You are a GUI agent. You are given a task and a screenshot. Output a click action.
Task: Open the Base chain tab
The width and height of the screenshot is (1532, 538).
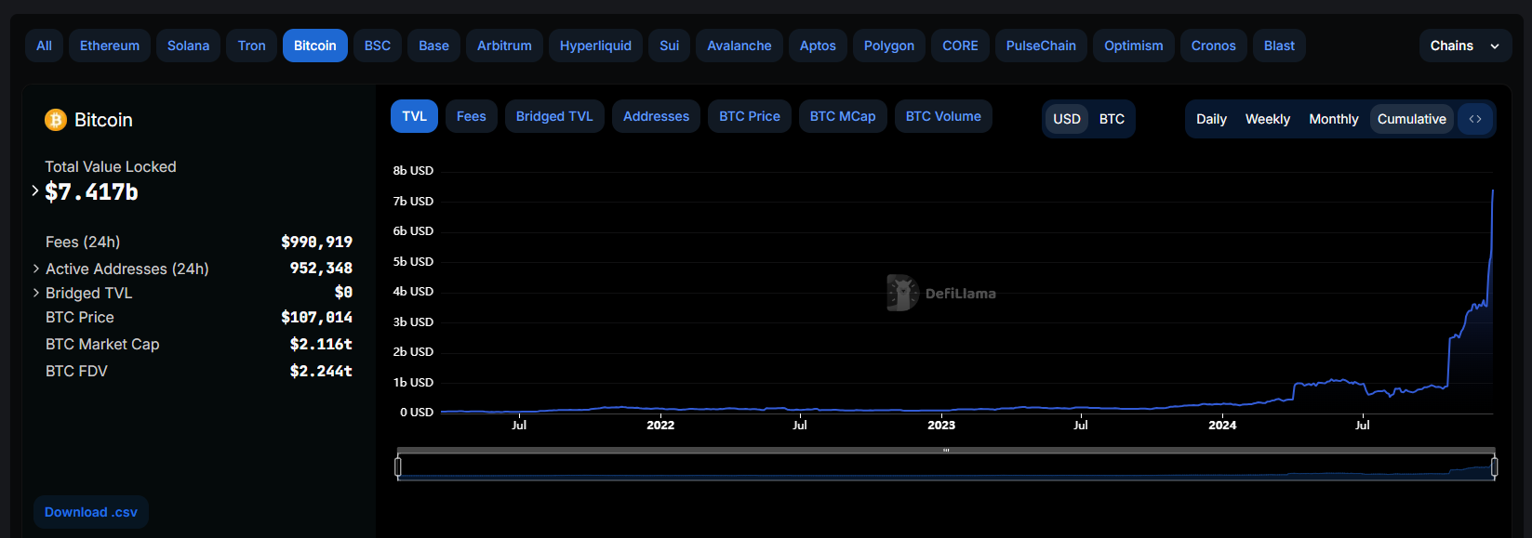click(433, 46)
